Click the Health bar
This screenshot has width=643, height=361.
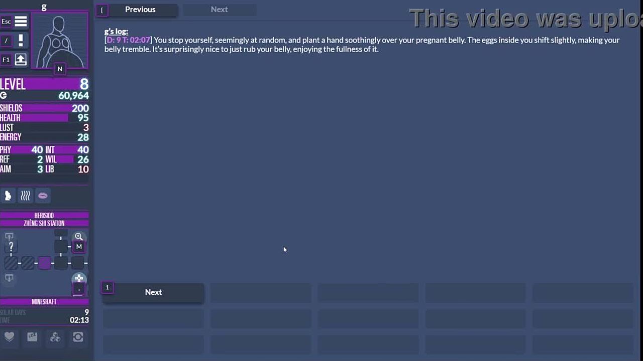pos(44,118)
